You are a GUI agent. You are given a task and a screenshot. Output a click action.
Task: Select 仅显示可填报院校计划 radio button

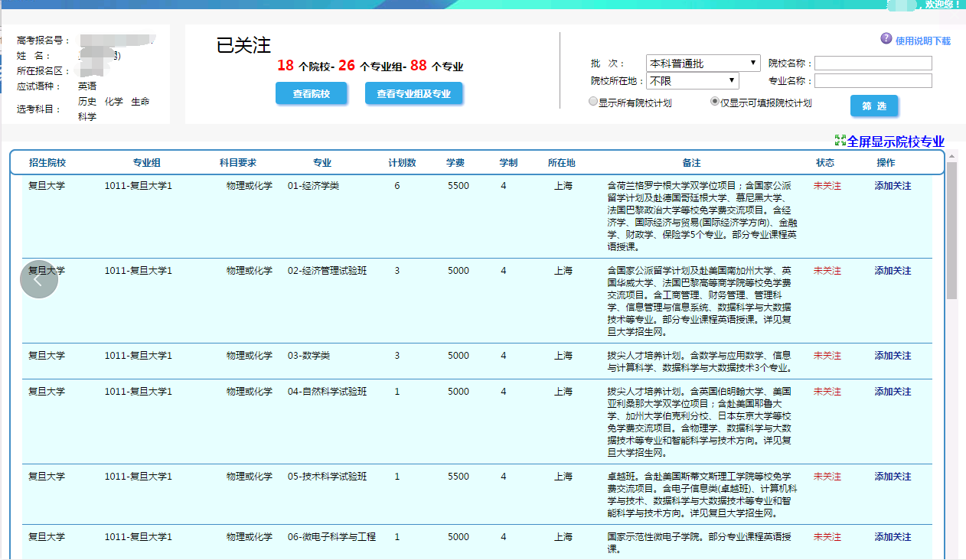(x=715, y=102)
